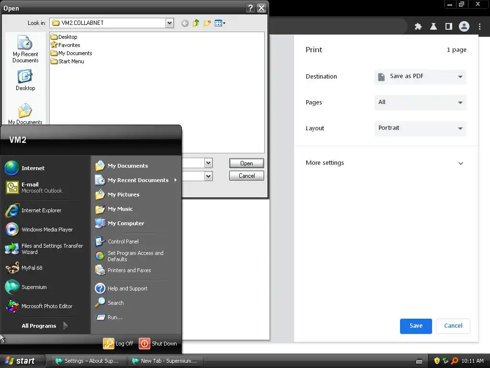The image size is (490, 368).
Task: Expand My Recent Documents submenu
Action: [136, 180]
